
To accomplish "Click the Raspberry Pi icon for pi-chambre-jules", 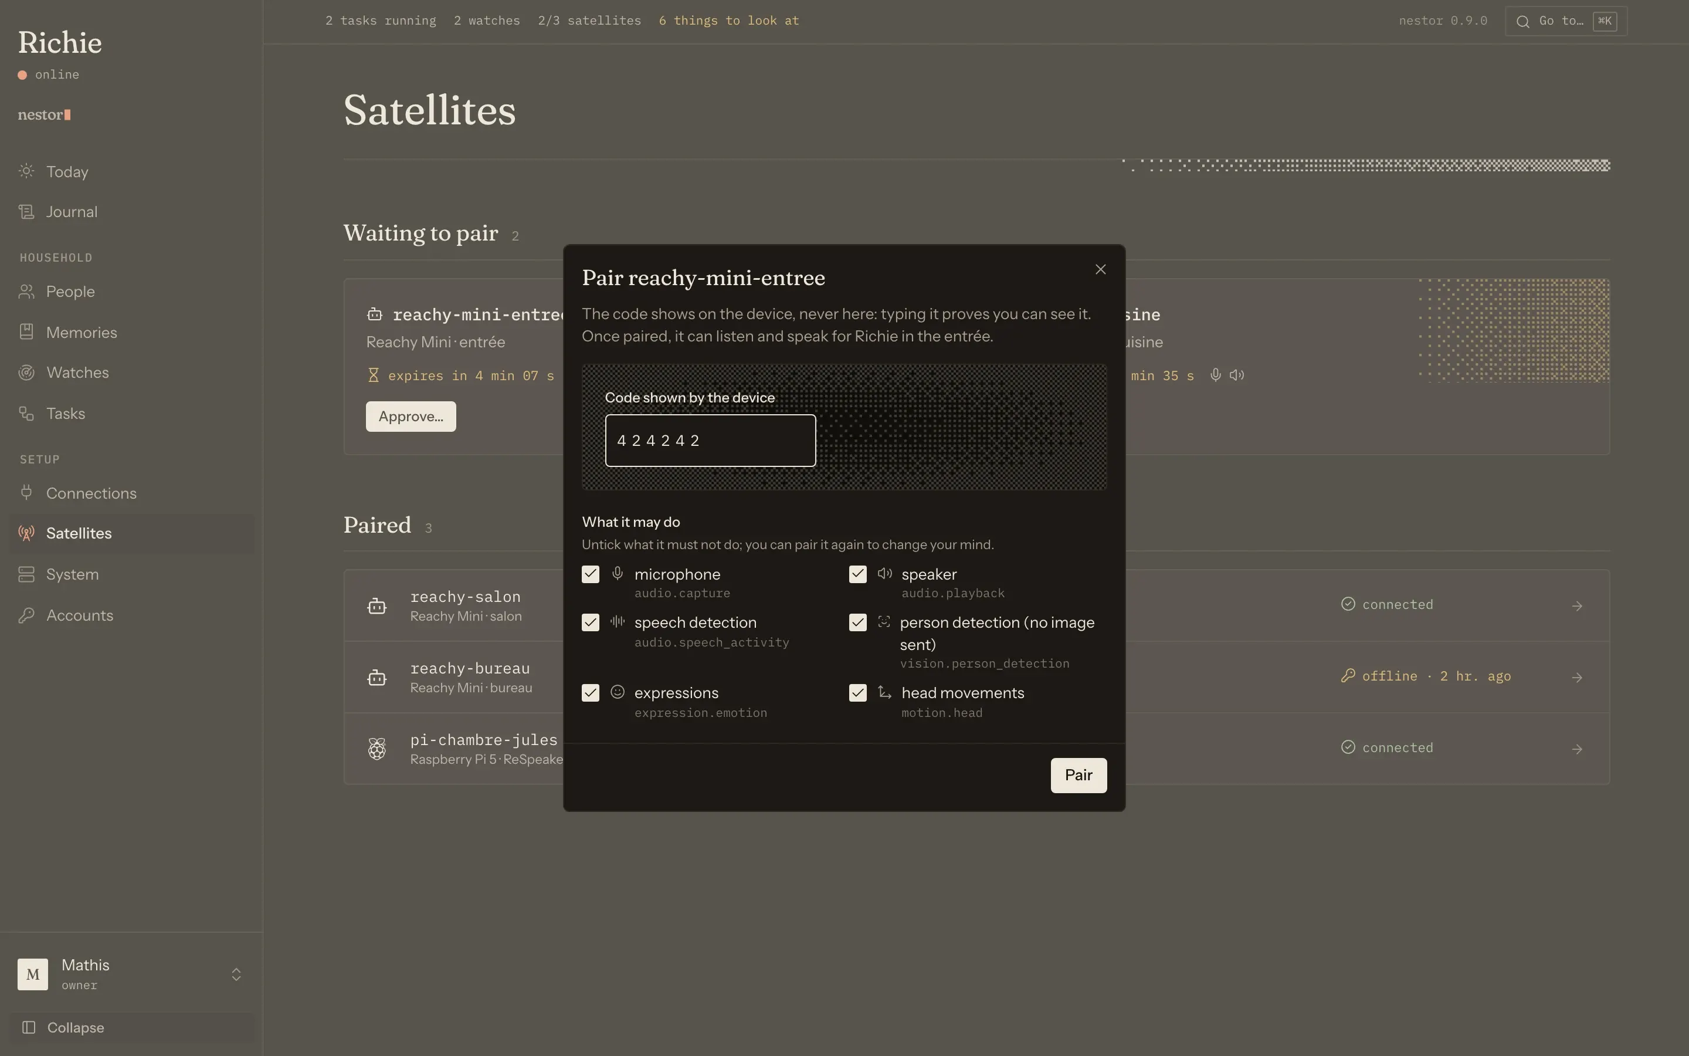I will (377, 749).
